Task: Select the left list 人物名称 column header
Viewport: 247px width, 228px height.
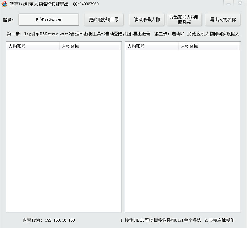Action: (90, 46)
